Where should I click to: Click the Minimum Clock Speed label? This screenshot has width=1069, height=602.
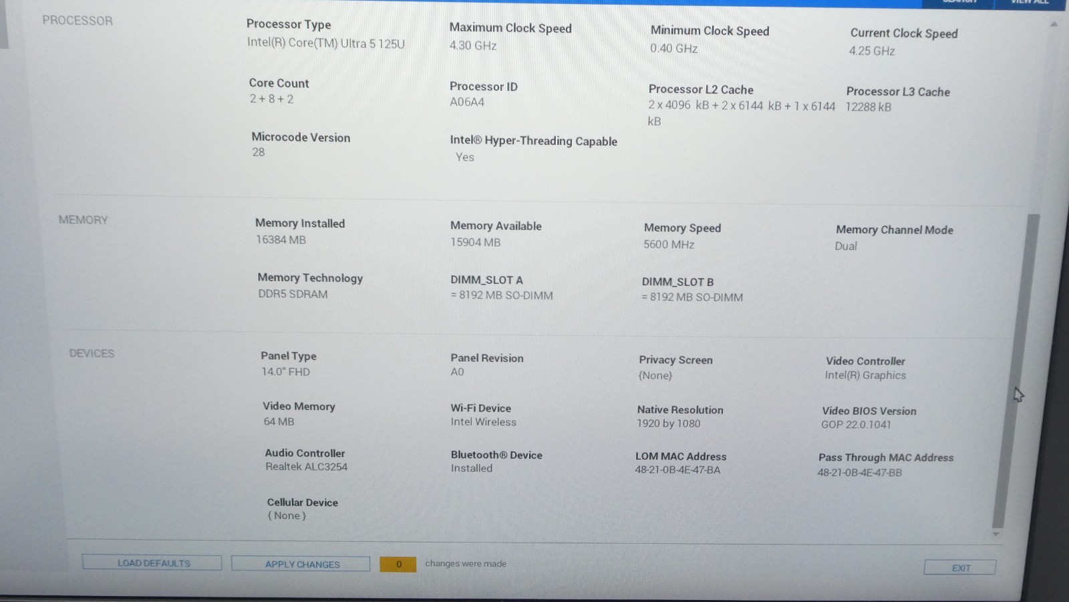pos(710,31)
